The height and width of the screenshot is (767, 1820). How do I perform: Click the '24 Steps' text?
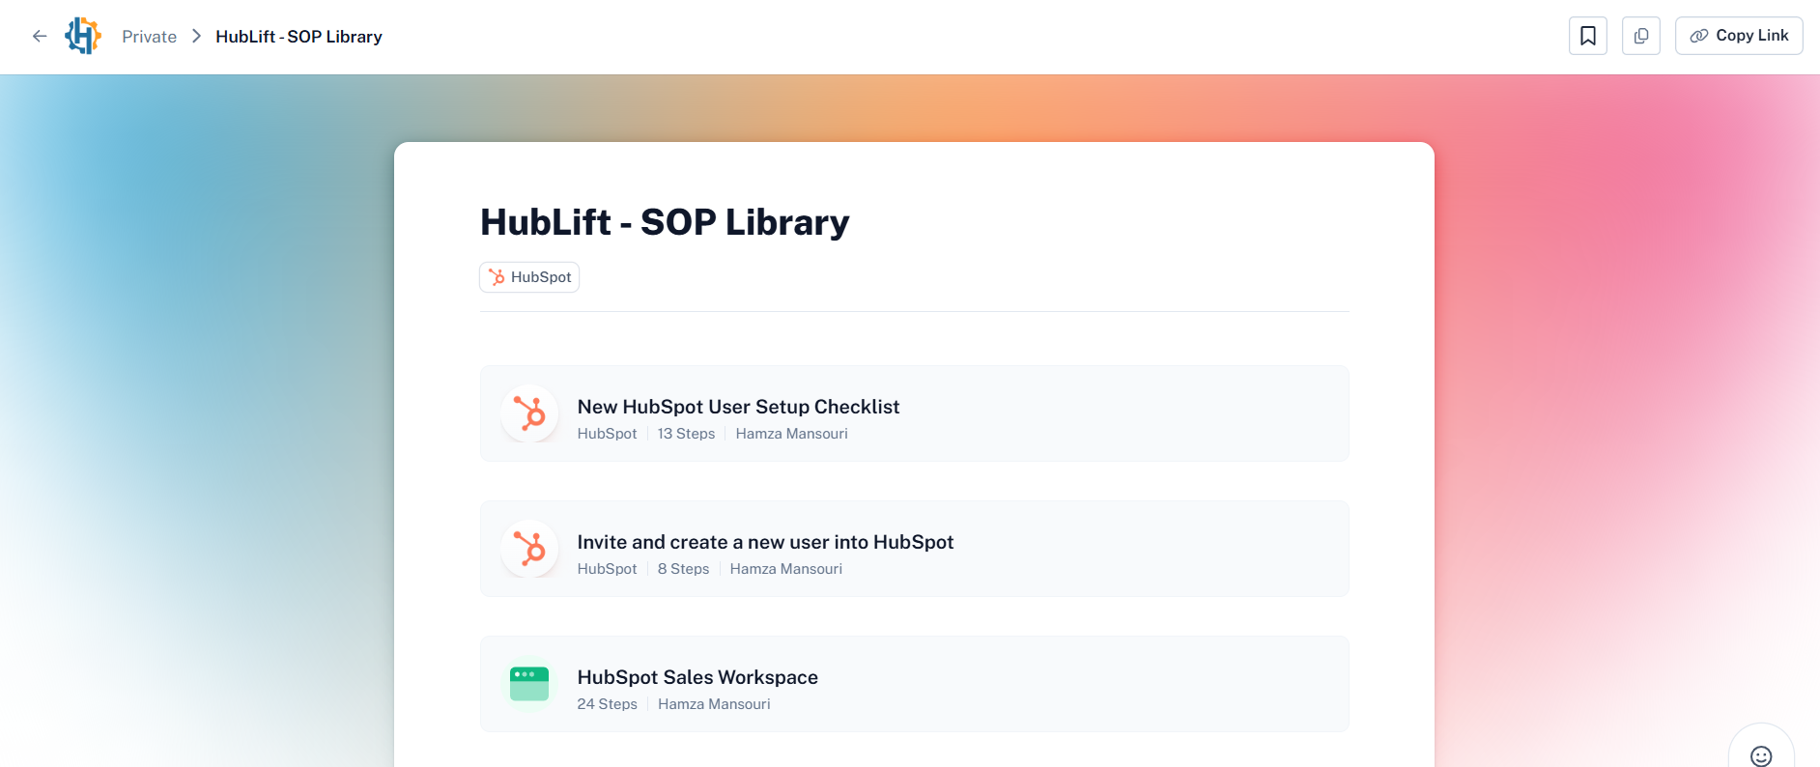coord(607,704)
